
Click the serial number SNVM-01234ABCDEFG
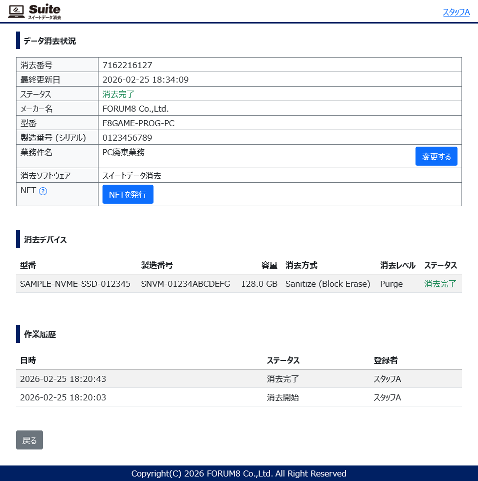[185, 284]
